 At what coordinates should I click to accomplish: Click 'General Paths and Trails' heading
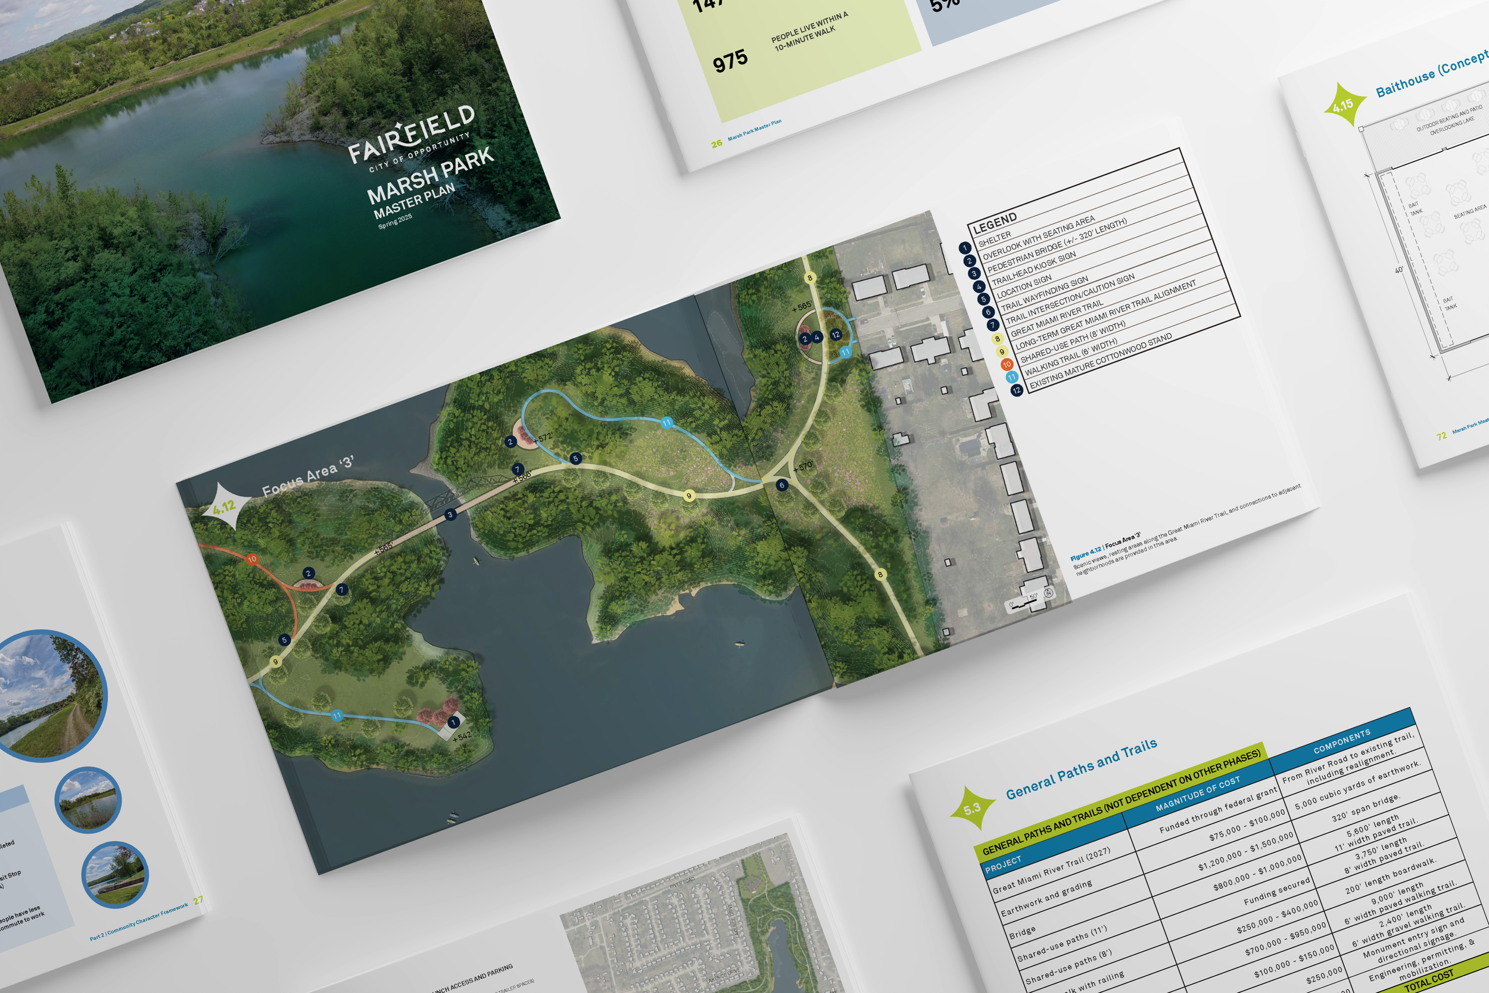click(1081, 768)
